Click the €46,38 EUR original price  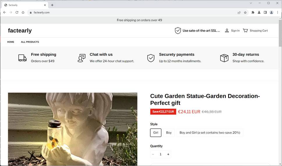(211, 112)
